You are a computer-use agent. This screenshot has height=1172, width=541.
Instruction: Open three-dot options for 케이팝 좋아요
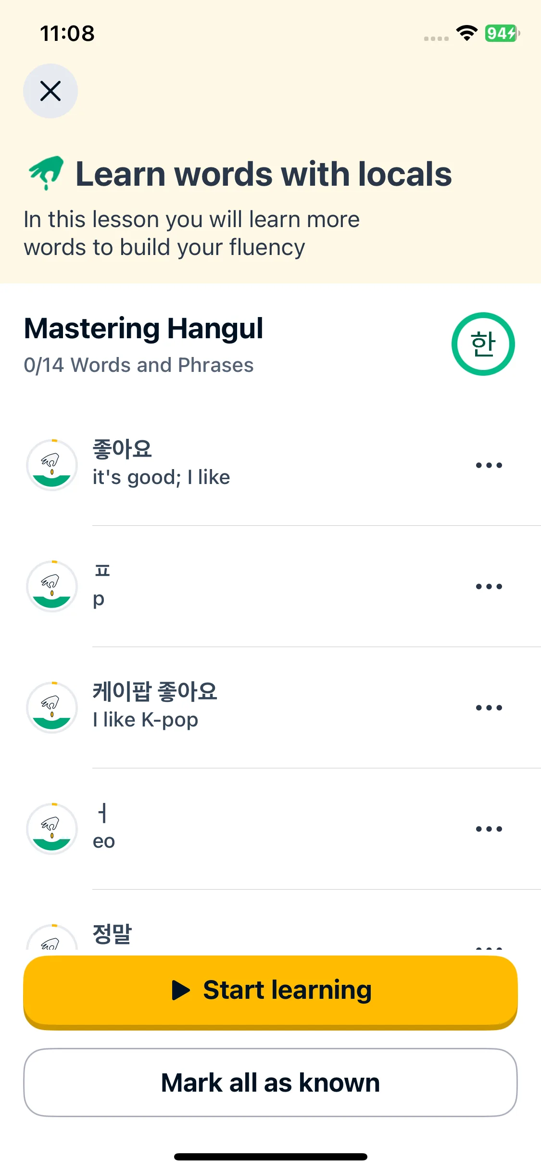(x=489, y=708)
